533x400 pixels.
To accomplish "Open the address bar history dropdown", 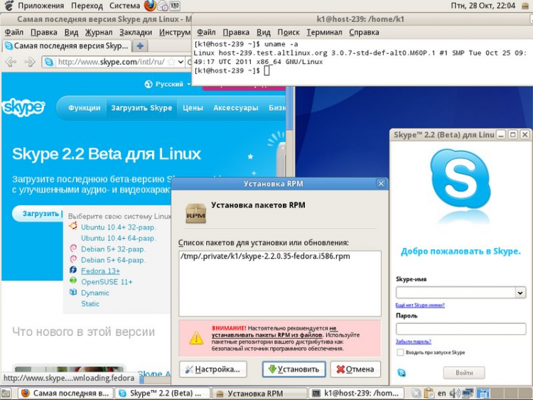I will 181,62.
